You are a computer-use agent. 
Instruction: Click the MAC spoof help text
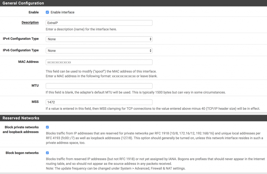101,71
